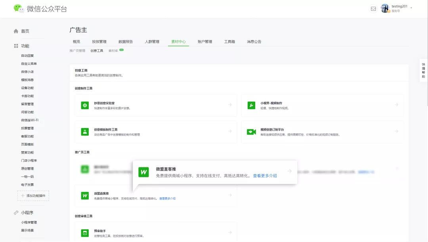This screenshot has width=428, height=242.
Task: Click the 小视界-视频制作 wrench icon
Action: click(x=251, y=105)
